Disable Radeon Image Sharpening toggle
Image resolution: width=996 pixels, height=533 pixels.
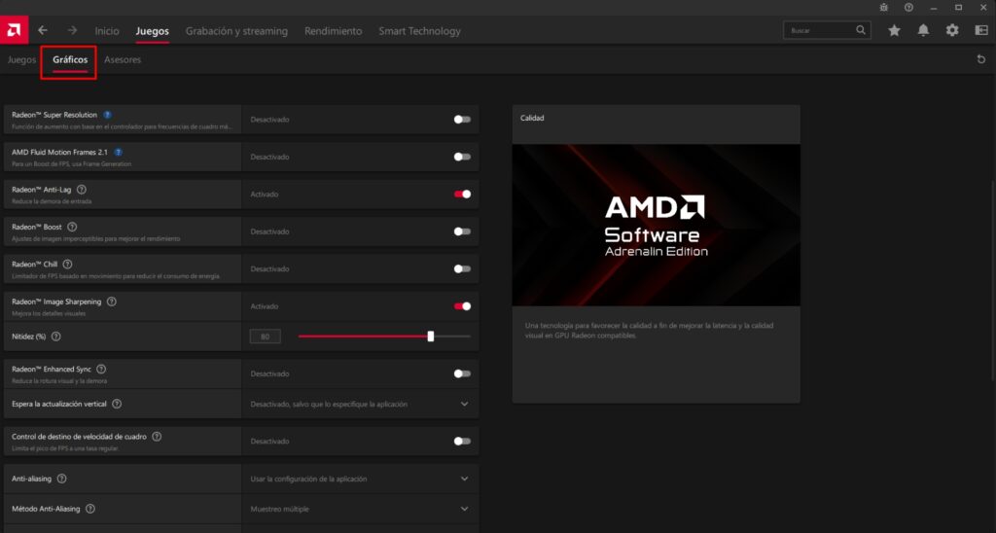pos(462,306)
